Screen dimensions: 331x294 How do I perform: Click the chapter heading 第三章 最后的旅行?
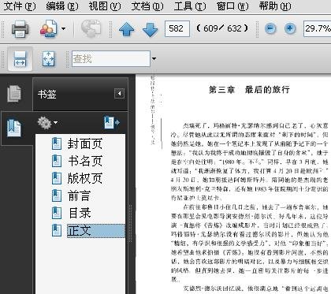[x=249, y=90]
